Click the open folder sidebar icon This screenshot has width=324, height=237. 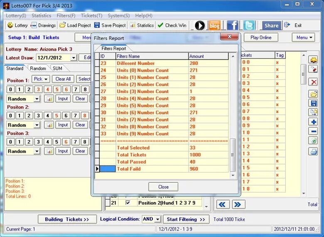314,94
